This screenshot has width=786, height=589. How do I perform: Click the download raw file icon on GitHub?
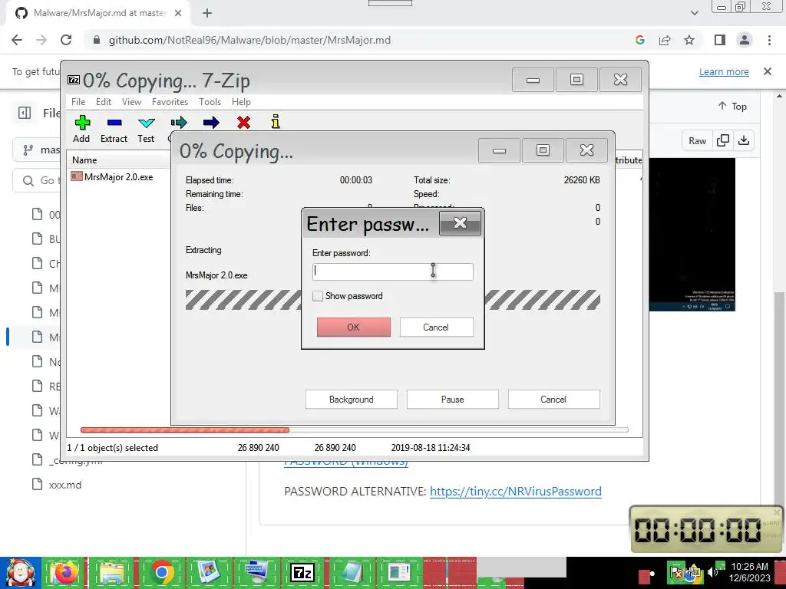[x=744, y=141]
